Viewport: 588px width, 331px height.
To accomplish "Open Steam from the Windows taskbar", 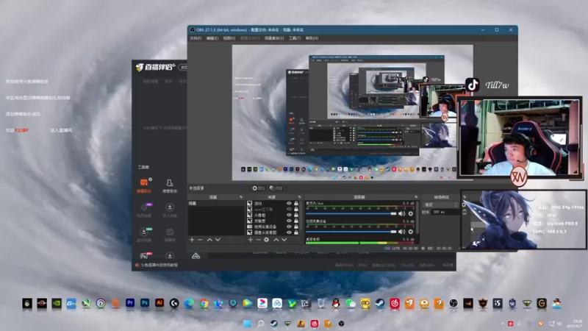I will [x=274, y=324].
